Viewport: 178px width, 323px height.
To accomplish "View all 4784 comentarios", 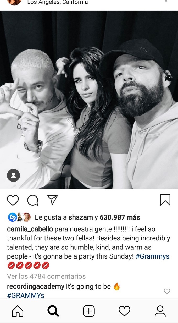I will tap(46, 276).
